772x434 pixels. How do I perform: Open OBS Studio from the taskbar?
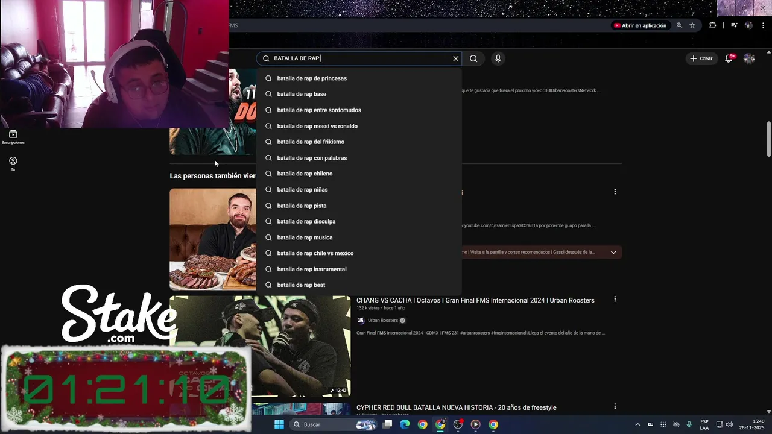(x=458, y=424)
